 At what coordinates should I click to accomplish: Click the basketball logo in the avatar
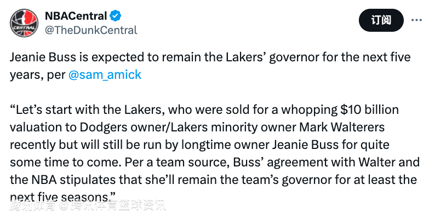coord(24,23)
